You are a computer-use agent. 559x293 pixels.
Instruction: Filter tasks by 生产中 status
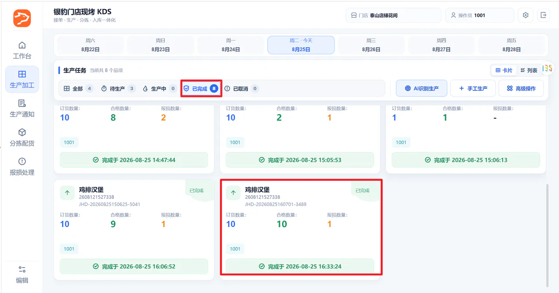[x=159, y=89]
